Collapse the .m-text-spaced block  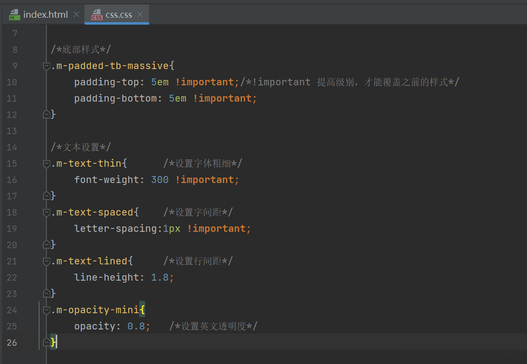tap(46, 213)
